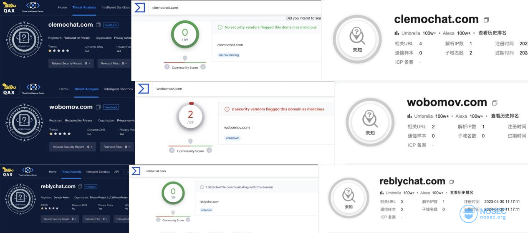Open Home tab above clemochat.com
Screen dimensions: 528x233
click(x=62, y=7)
